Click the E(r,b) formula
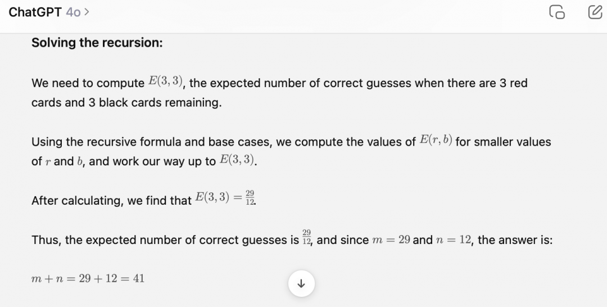The height and width of the screenshot is (307, 607). 436,141
